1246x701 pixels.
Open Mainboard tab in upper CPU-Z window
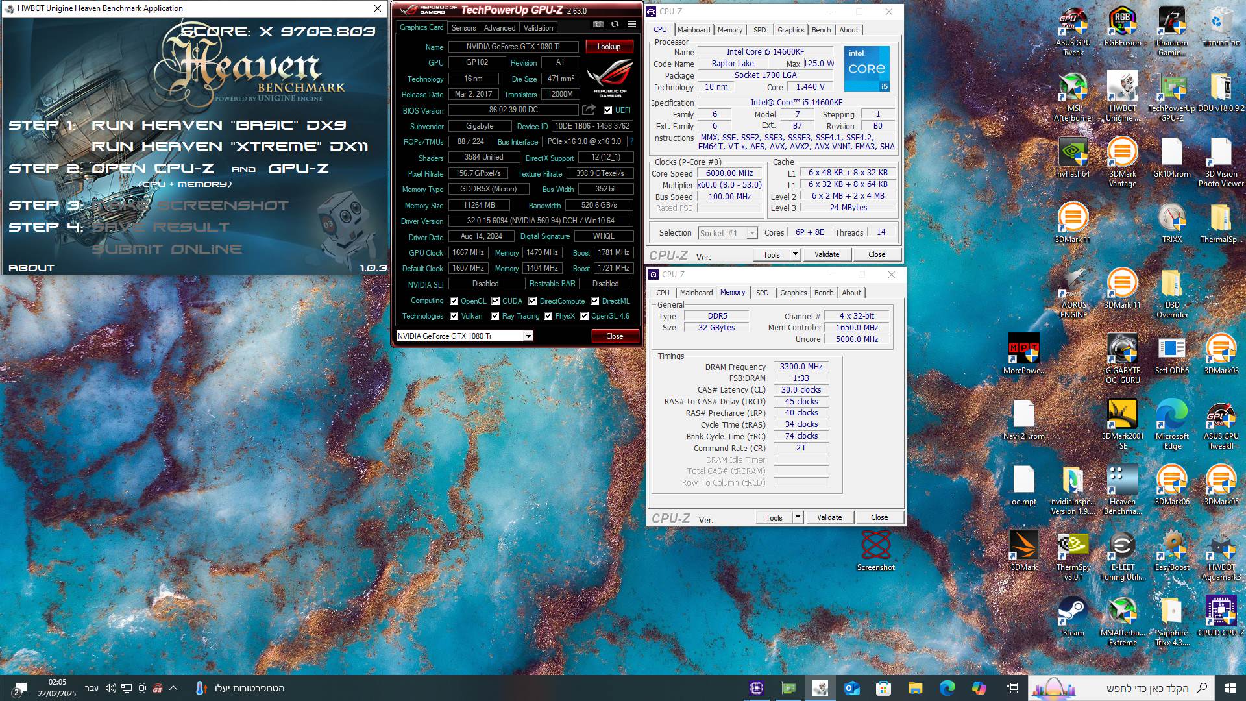coord(693,30)
